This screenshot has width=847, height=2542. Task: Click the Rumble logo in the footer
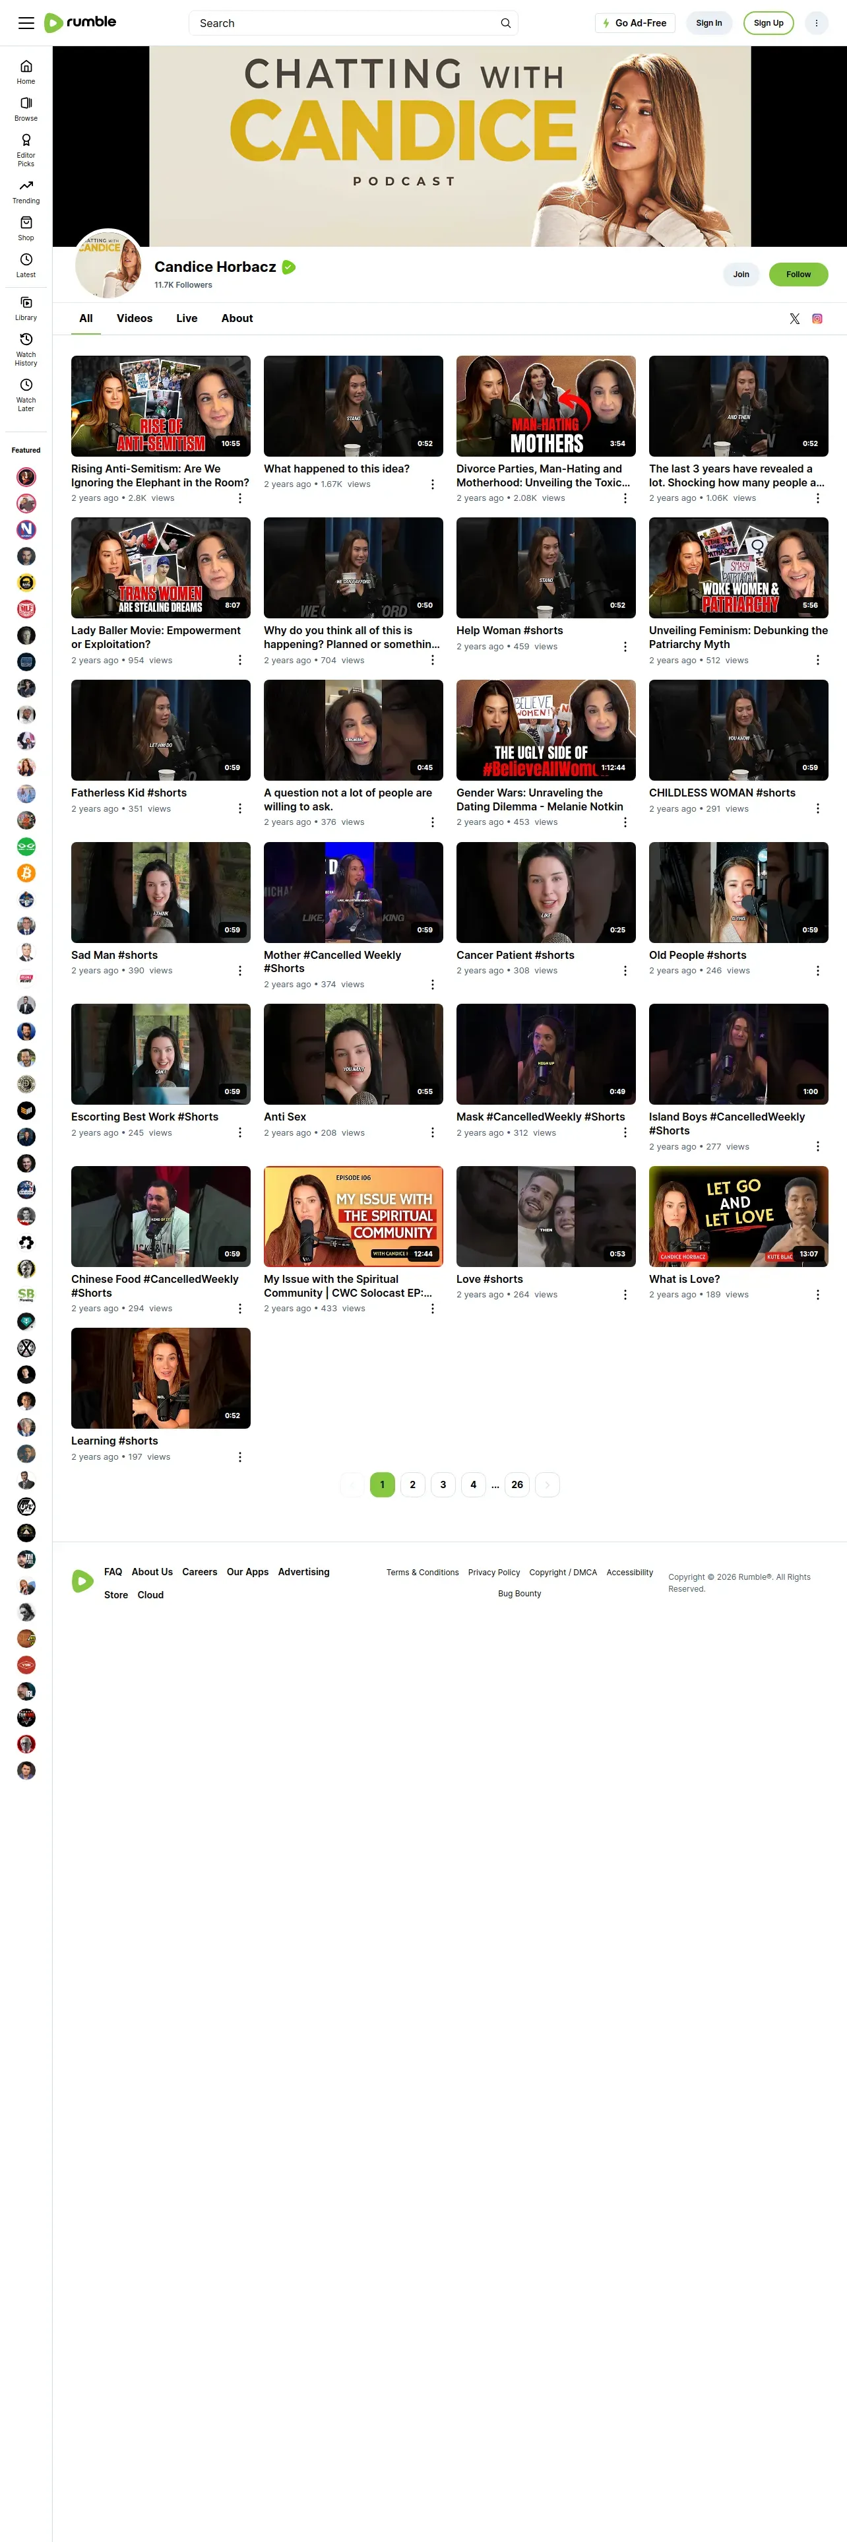click(x=83, y=1582)
